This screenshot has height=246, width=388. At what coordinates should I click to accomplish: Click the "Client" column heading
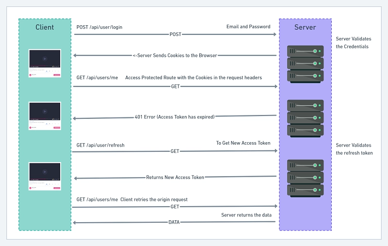tap(45, 27)
